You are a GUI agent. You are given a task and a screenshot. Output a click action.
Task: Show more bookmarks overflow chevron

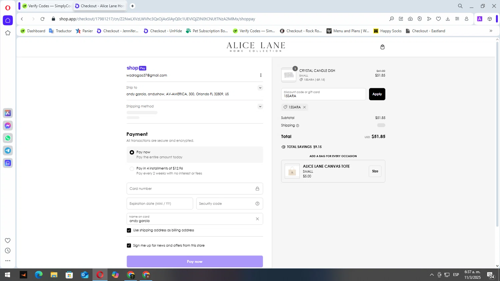point(491,31)
